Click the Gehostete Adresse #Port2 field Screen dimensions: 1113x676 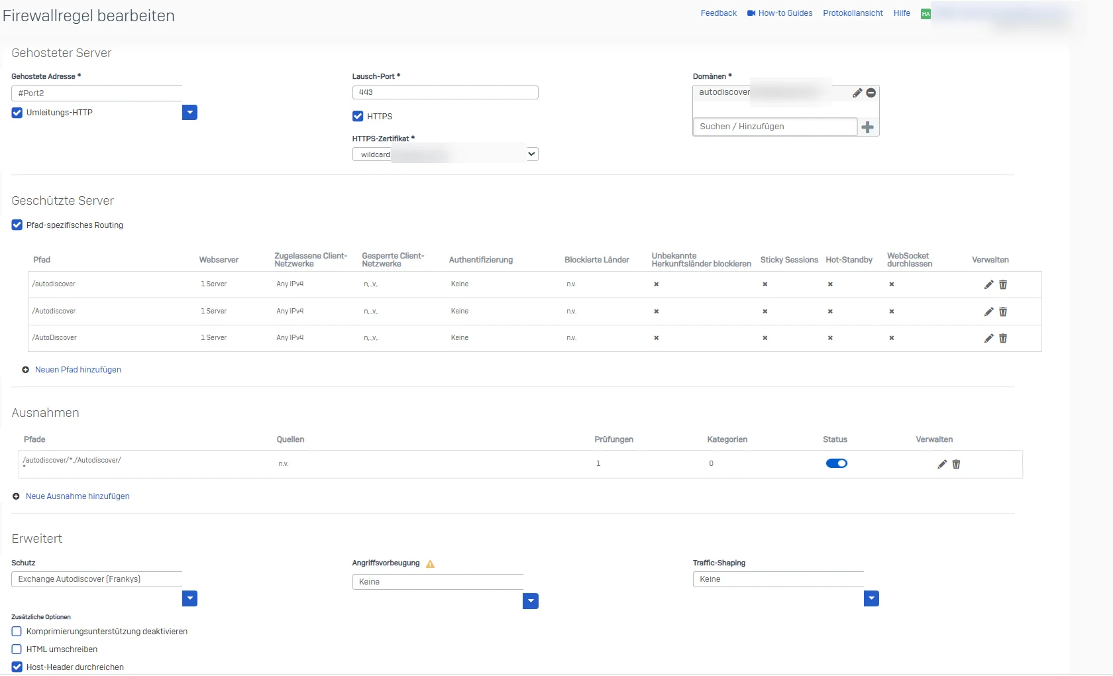(x=97, y=93)
